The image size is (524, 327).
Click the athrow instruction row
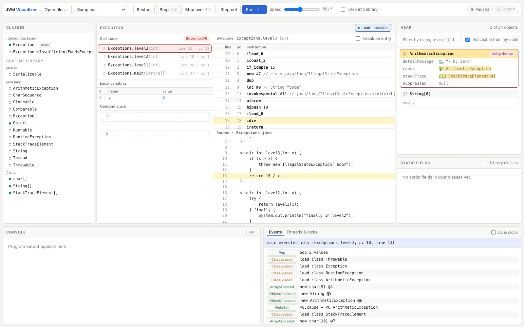pos(304,101)
